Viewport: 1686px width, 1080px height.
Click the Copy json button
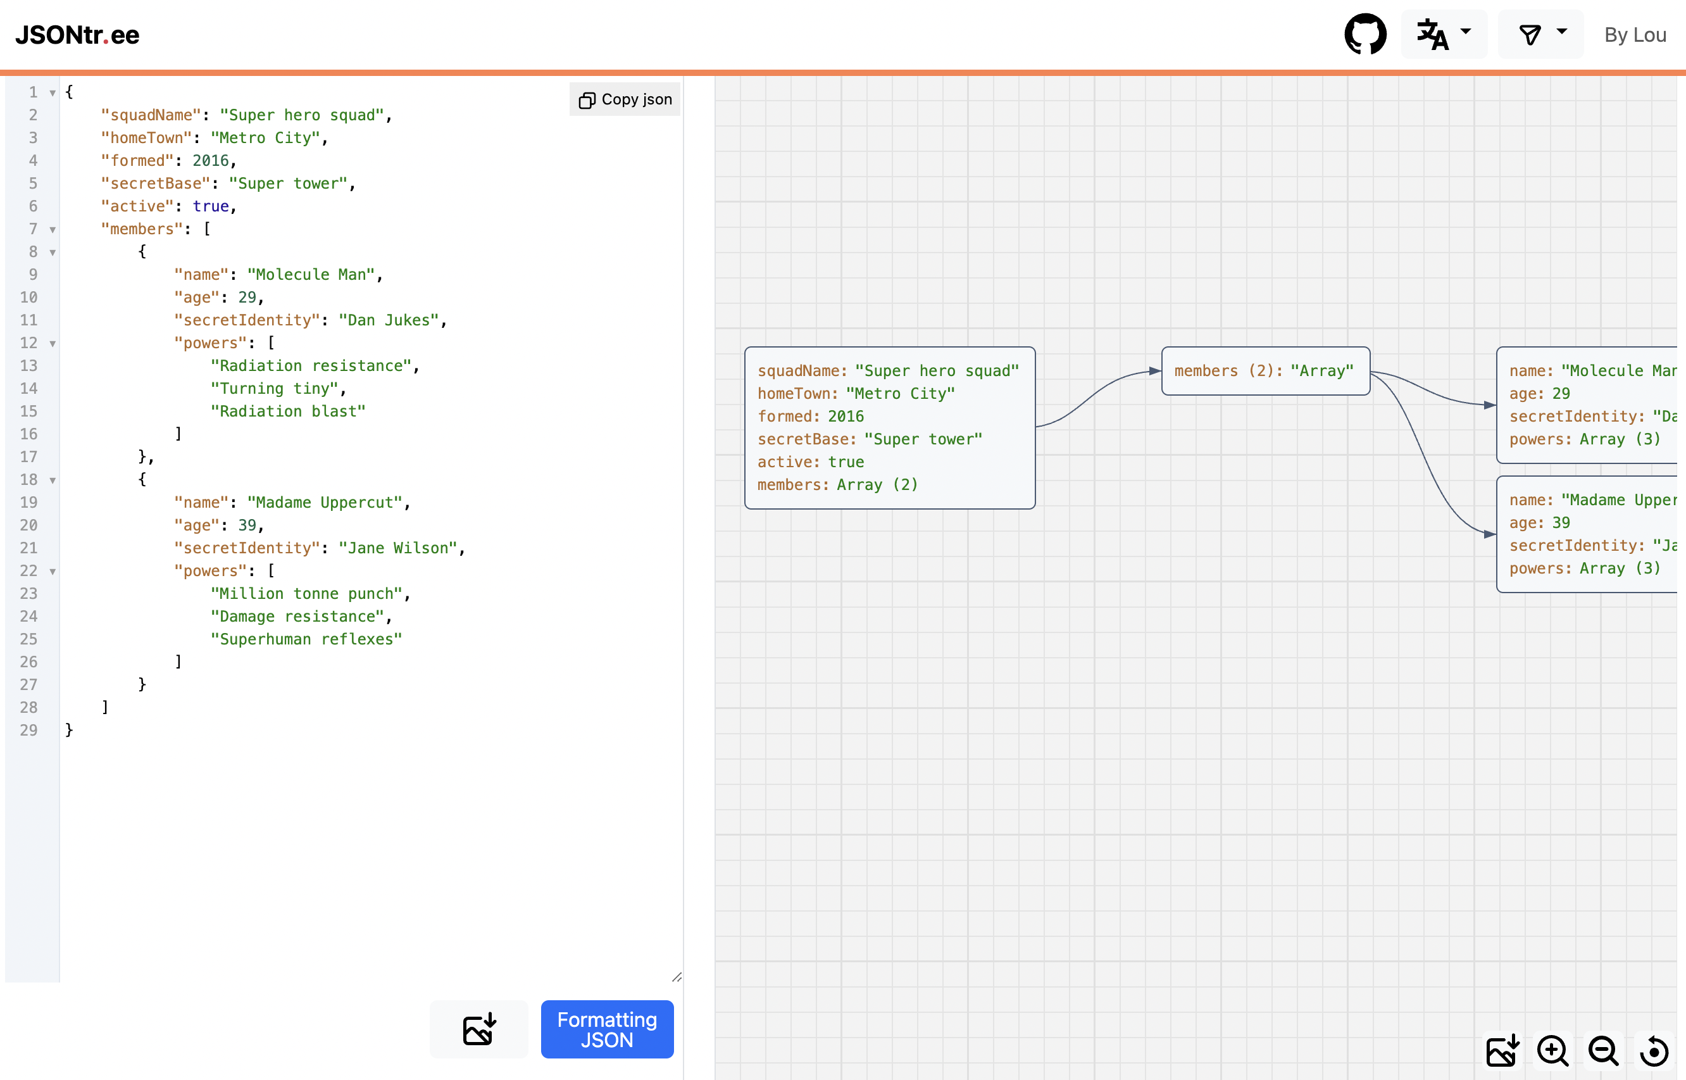pos(625,99)
